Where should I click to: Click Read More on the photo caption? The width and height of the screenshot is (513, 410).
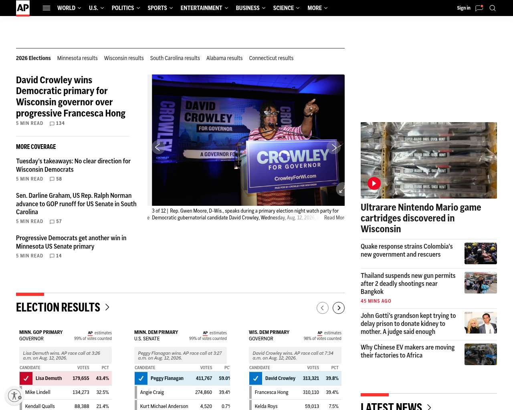click(x=334, y=217)
